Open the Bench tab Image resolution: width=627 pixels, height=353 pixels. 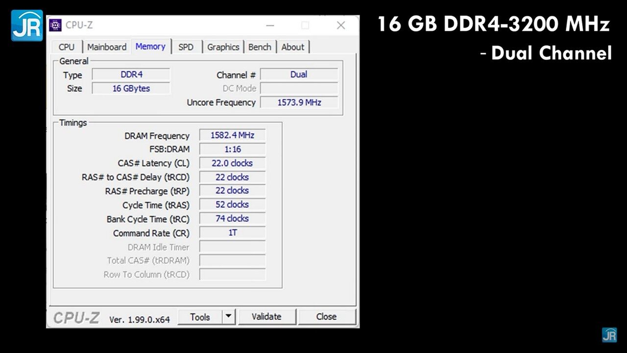260,47
